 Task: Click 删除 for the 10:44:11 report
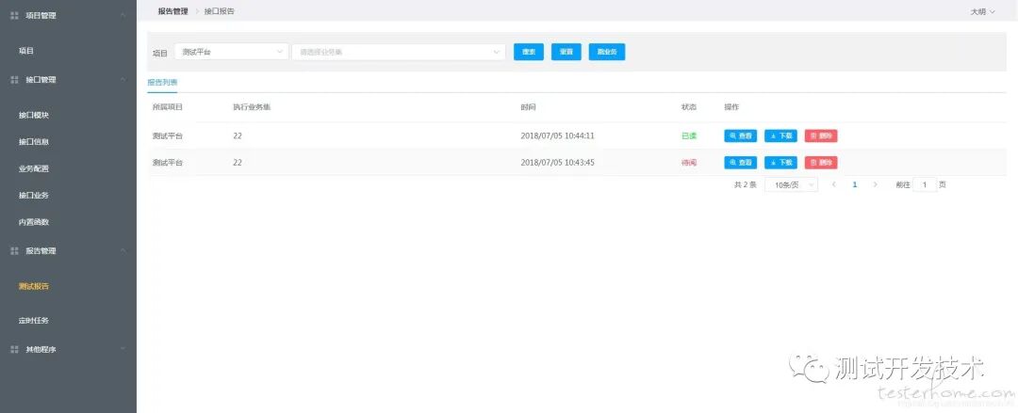click(x=821, y=136)
